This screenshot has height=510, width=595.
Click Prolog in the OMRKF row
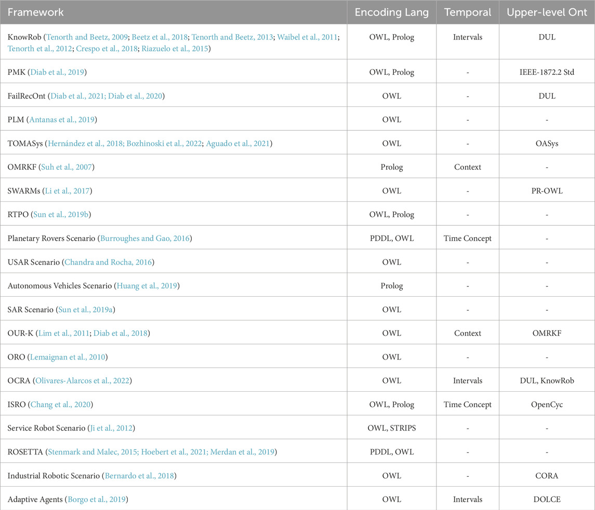coord(392,167)
